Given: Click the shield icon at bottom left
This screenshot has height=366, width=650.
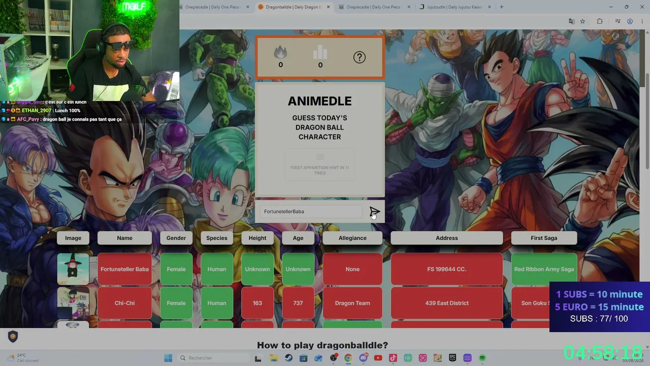Looking at the screenshot, I should point(13,336).
